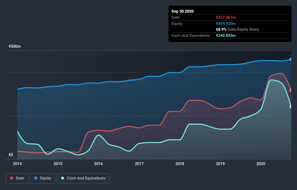Click the 2020 x-axis label
The image size is (297, 190).
click(261, 164)
